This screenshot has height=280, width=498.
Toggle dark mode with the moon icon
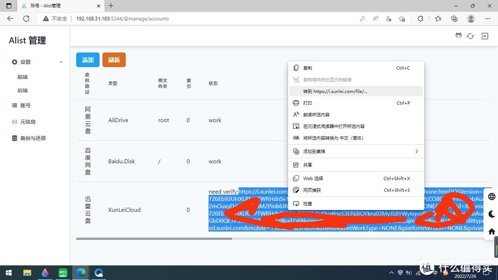coord(491,214)
